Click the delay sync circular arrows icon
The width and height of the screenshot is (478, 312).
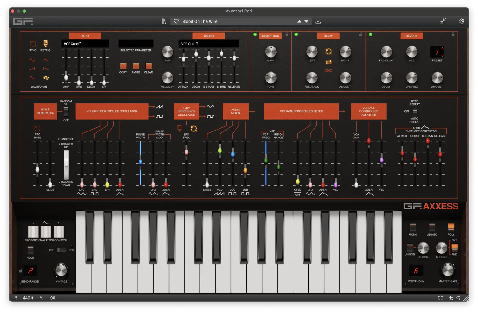(329, 52)
